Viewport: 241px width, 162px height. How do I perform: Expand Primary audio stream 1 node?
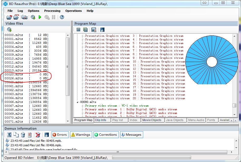pyautogui.click(x=83, y=109)
